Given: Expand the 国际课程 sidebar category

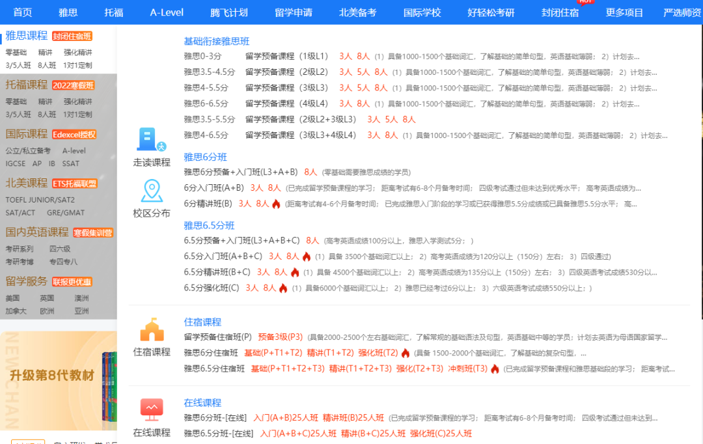Looking at the screenshot, I should 27,133.
